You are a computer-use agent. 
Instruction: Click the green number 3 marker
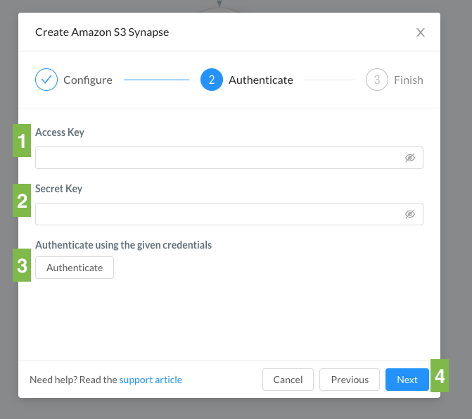point(22,265)
